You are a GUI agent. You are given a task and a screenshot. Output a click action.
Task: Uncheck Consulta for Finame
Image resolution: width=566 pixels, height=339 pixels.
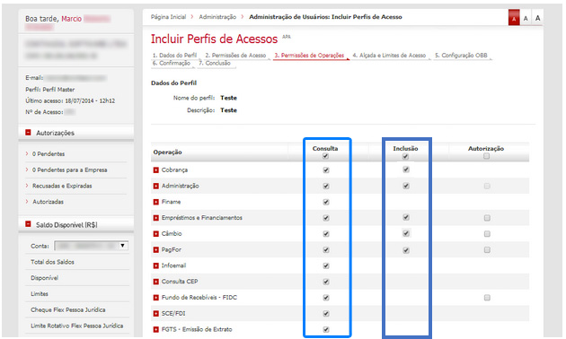[x=326, y=202]
